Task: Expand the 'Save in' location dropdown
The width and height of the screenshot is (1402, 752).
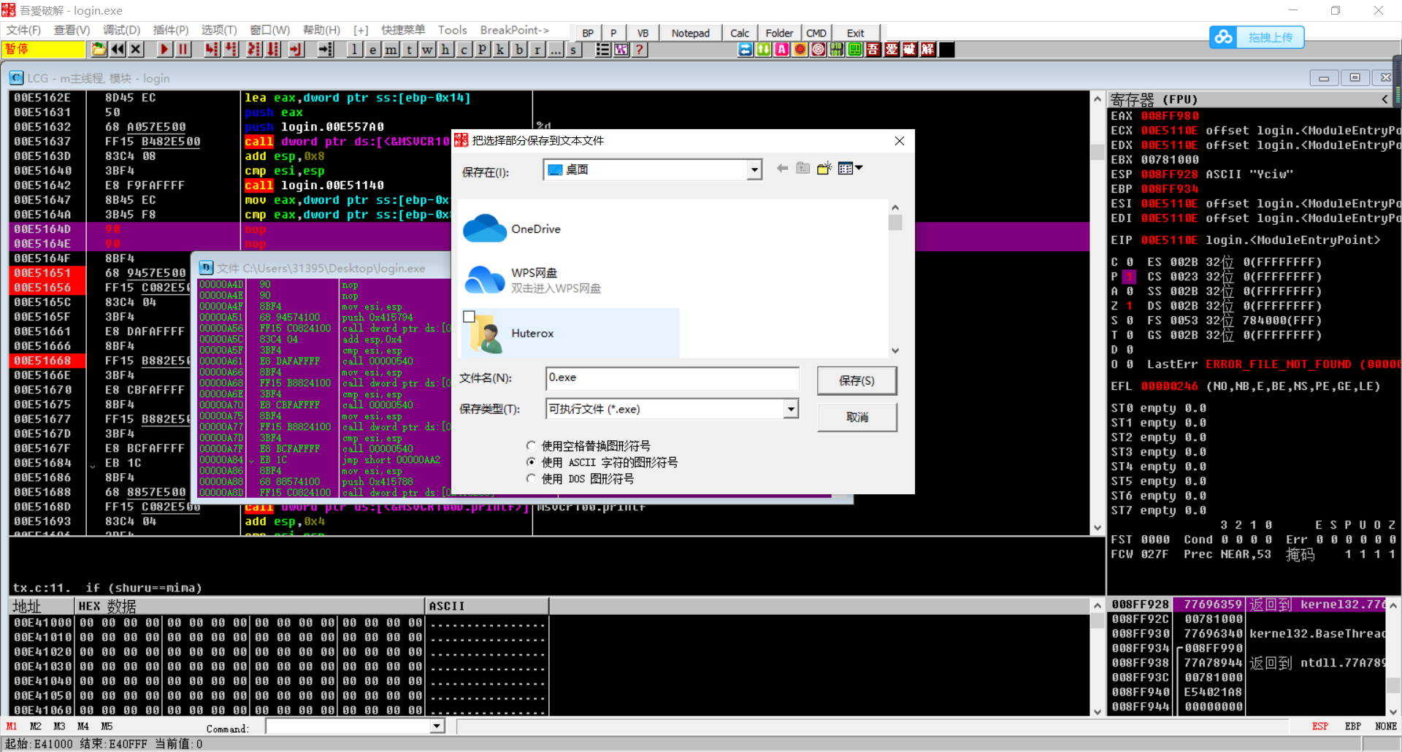Action: (x=754, y=170)
